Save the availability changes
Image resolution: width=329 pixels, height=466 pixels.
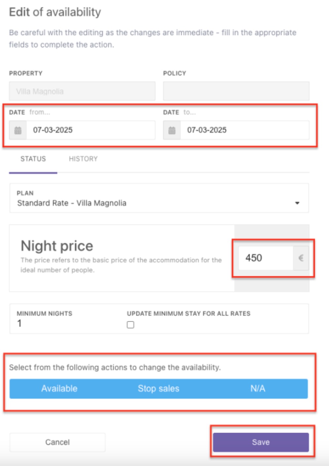[261, 442]
